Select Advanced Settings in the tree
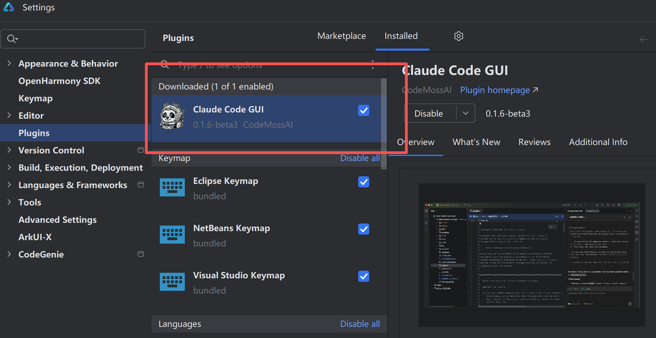This screenshot has height=338, width=656. tap(58, 220)
